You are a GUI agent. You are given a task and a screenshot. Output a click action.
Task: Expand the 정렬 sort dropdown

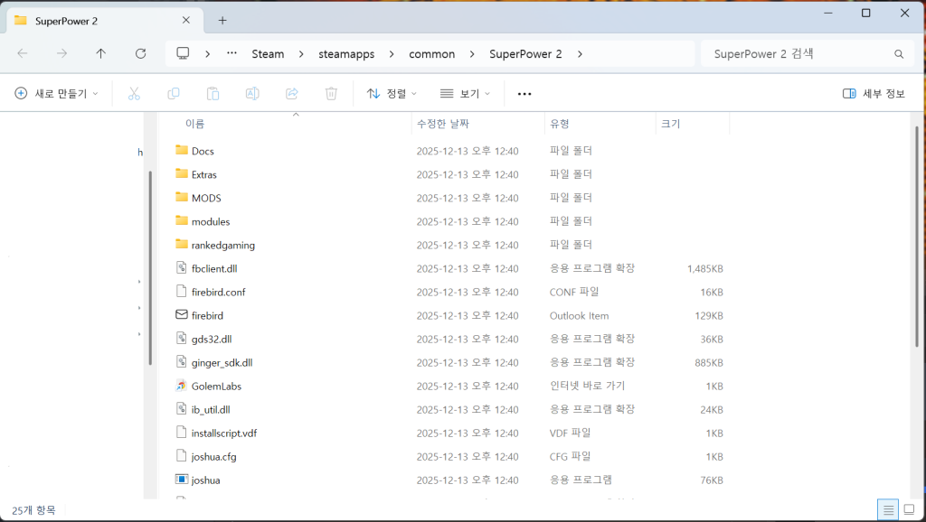(x=392, y=94)
